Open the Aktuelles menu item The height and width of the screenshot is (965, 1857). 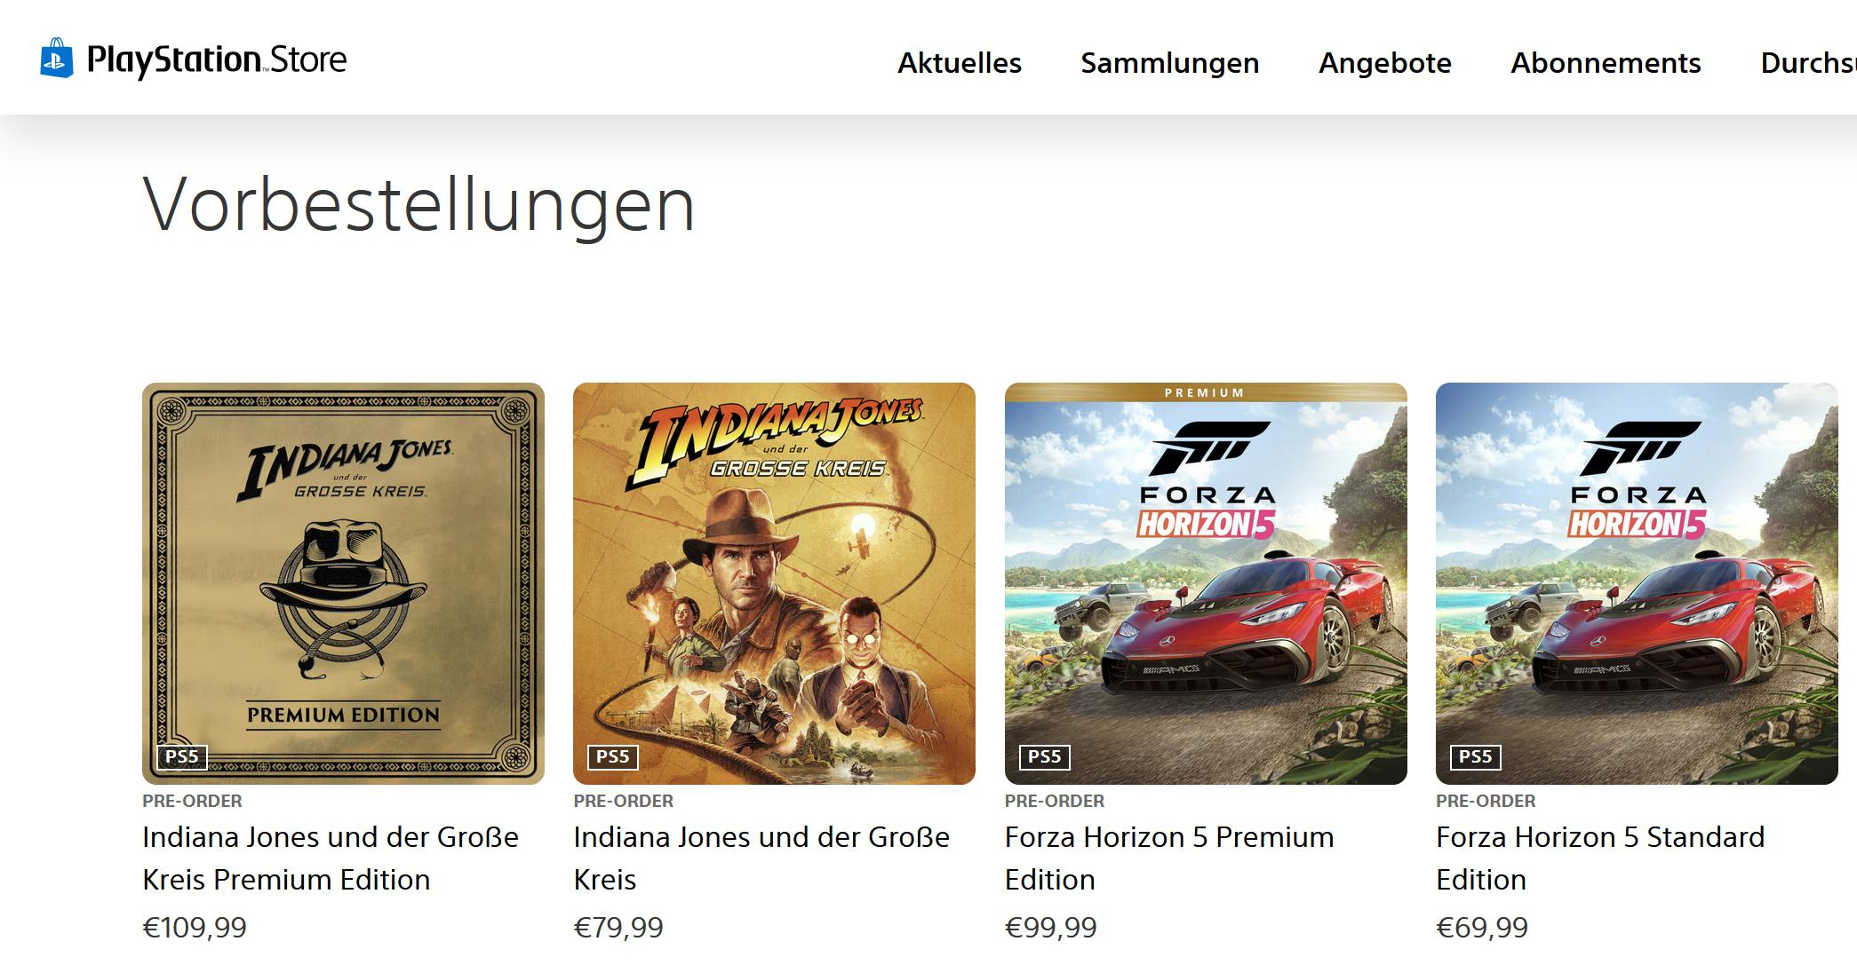[960, 63]
